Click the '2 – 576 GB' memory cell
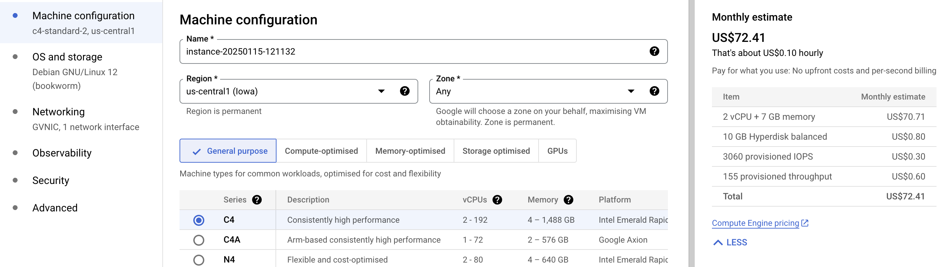952x267 pixels. 548,240
